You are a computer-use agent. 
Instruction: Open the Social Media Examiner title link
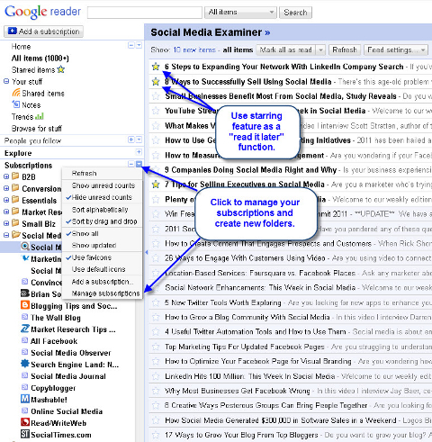coord(211,32)
